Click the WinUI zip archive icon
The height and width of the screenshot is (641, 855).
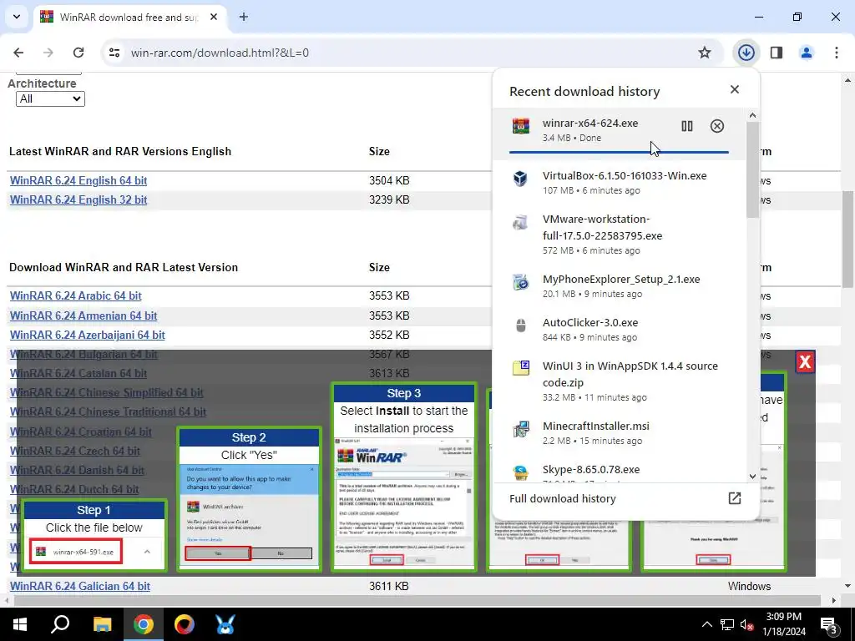coord(521,368)
